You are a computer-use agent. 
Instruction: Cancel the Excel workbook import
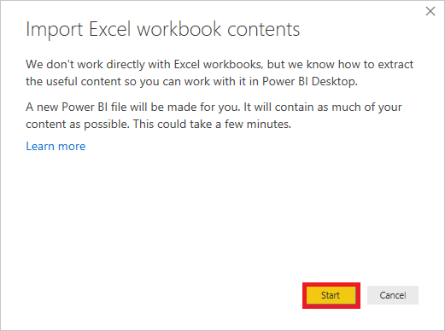(393, 295)
